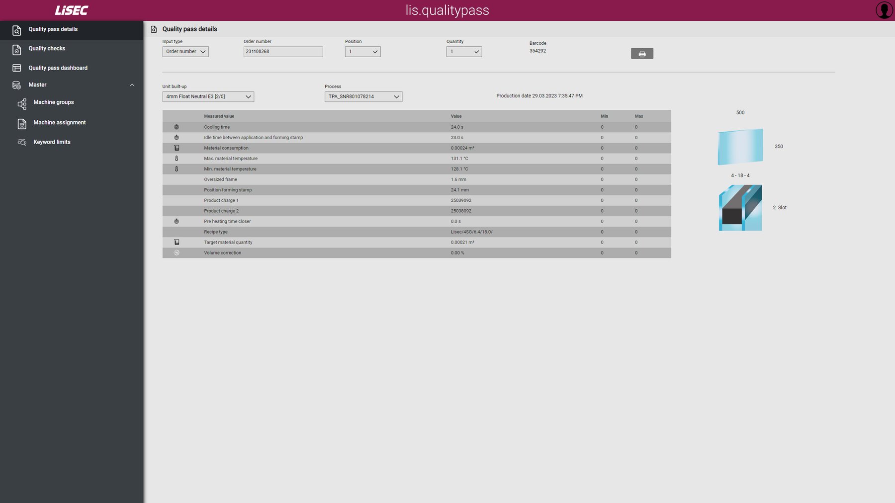Click the printer icon button

coord(642,54)
